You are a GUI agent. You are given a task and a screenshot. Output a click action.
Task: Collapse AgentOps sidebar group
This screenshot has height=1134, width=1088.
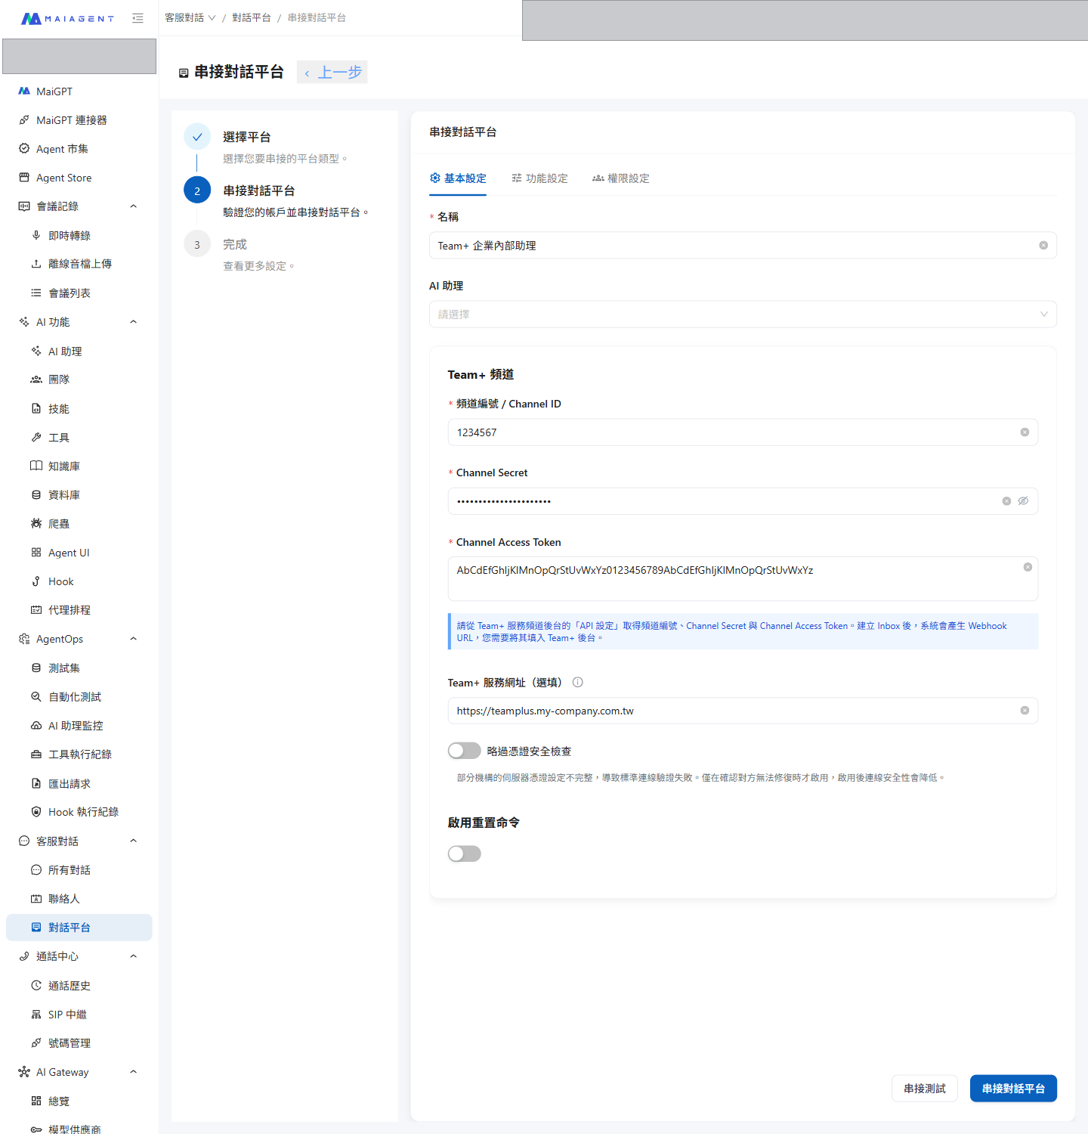click(134, 639)
